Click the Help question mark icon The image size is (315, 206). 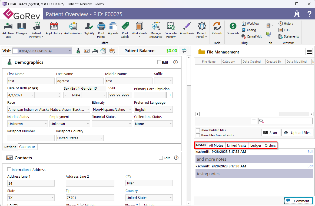point(309,14)
